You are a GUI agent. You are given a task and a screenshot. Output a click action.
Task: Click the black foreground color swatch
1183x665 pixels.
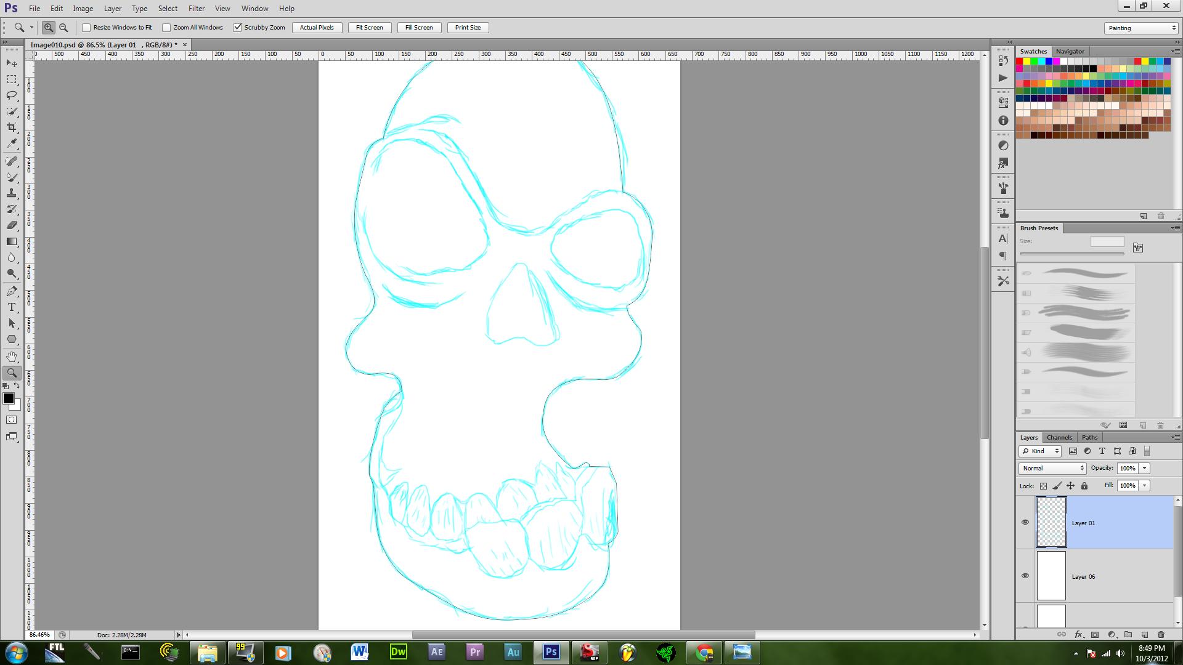point(8,398)
